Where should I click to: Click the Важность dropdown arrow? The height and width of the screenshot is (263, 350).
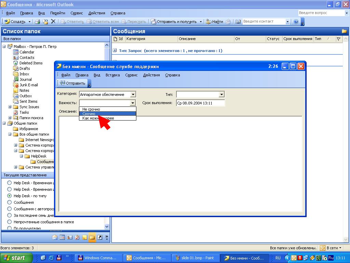click(133, 103)
